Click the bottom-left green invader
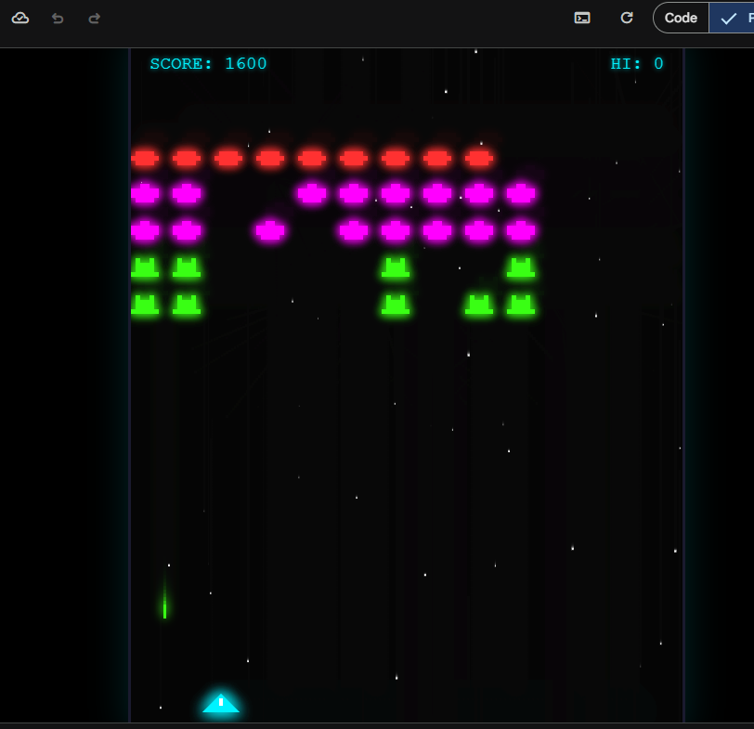Viewport: 754px width, 729px height. click(145, 305)
